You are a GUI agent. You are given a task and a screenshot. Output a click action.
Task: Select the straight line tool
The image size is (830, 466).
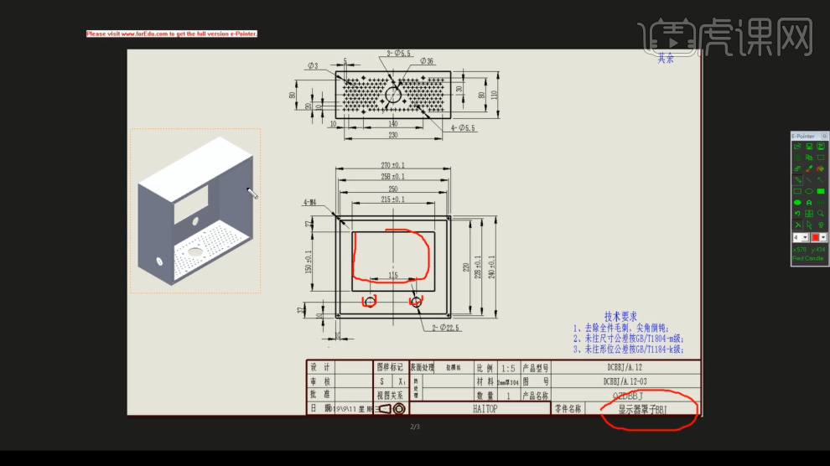pyautogui.click(x=809, y=180)
